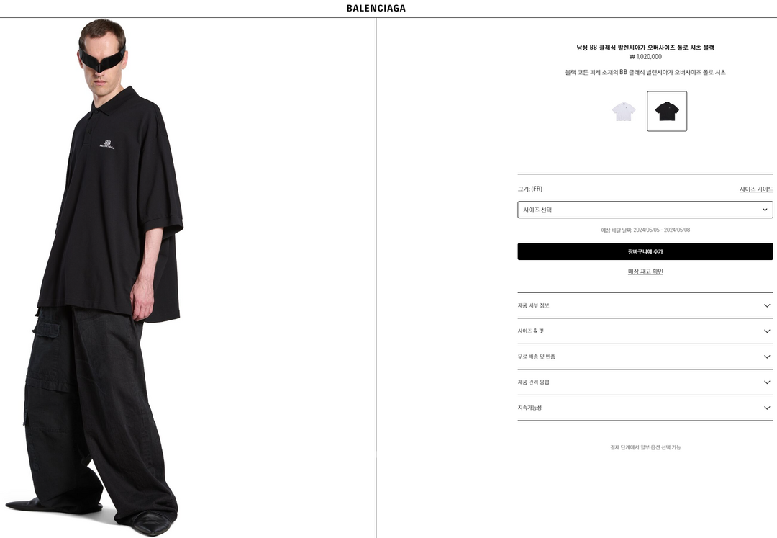Expand the 무료 배송 및 반품 section label

pos(536,357)
